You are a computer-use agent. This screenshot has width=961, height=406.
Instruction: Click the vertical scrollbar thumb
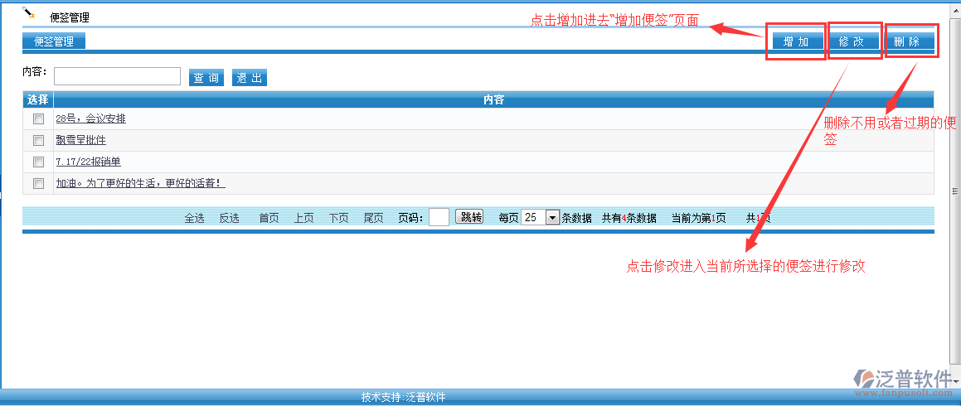click(x=955, y=191)
